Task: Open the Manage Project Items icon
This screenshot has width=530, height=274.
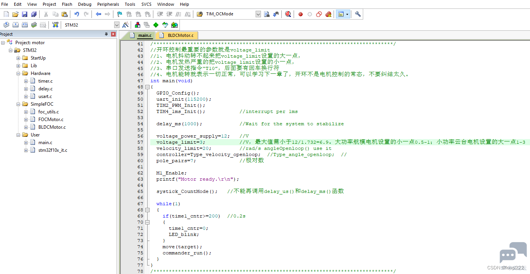Action: tap(137, 25)
